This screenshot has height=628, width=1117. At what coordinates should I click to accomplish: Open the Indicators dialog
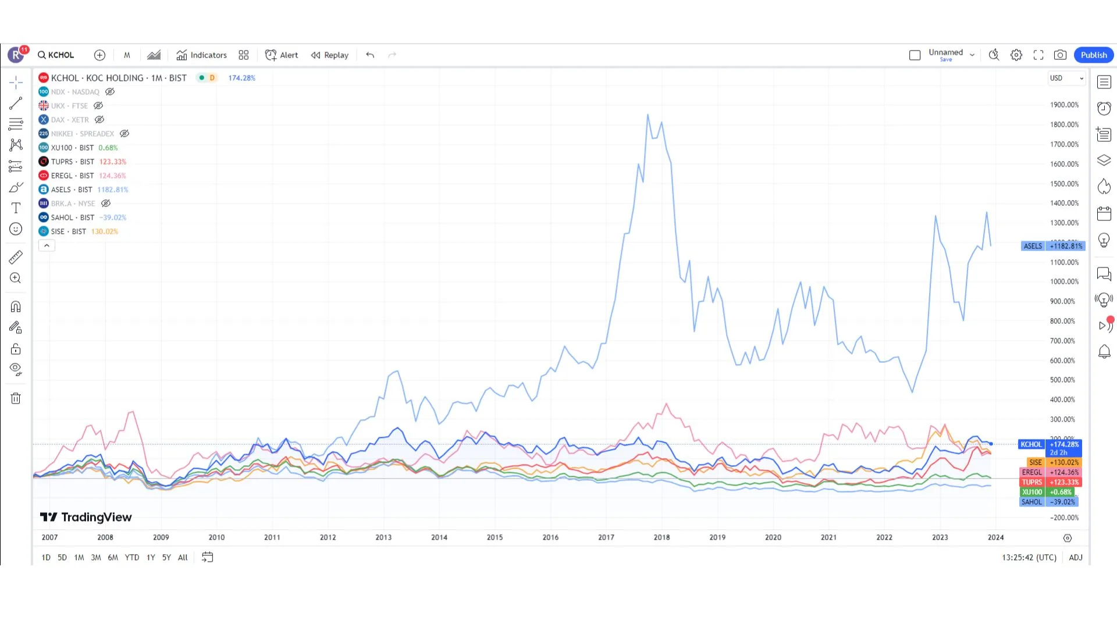pos(201,55)
